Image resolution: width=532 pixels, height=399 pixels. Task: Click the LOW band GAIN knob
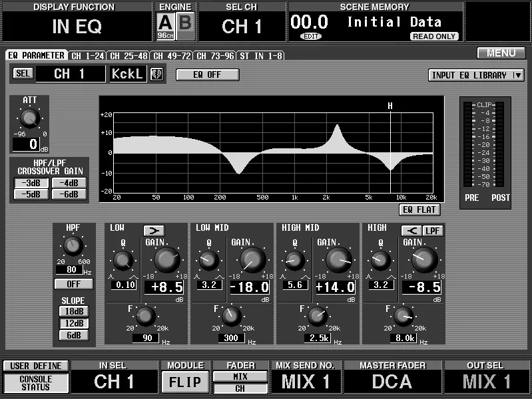tap(166, 259)
